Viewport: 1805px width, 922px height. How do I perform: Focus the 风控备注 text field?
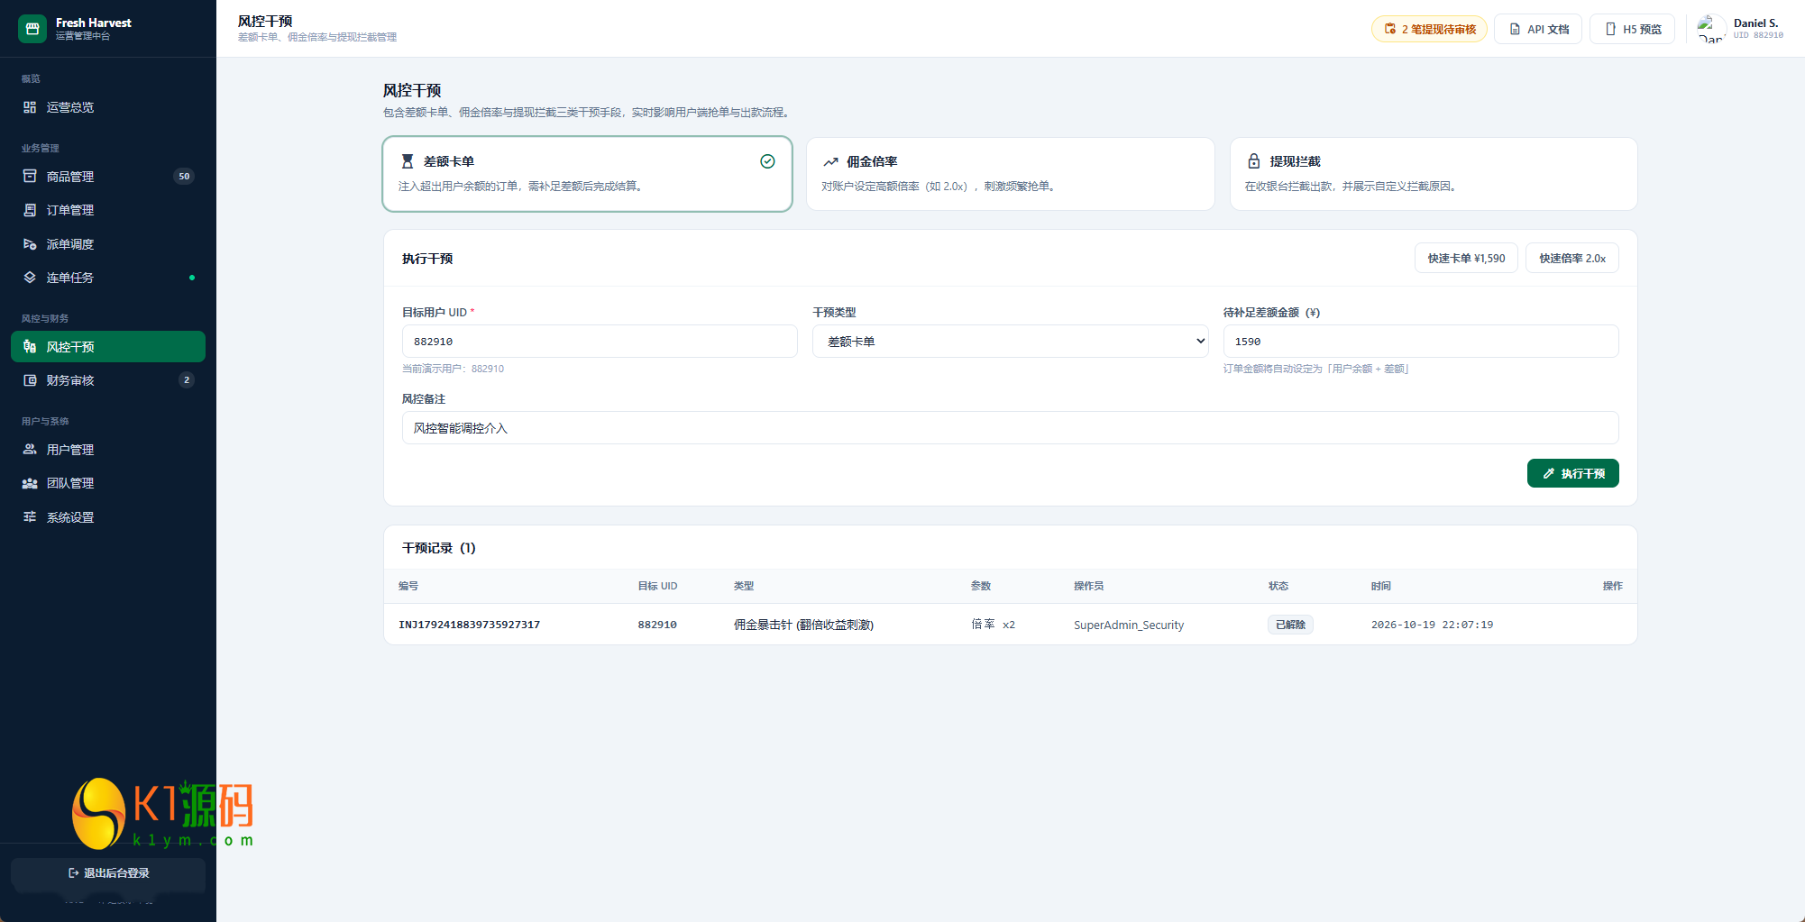(x=1010, y=428)
